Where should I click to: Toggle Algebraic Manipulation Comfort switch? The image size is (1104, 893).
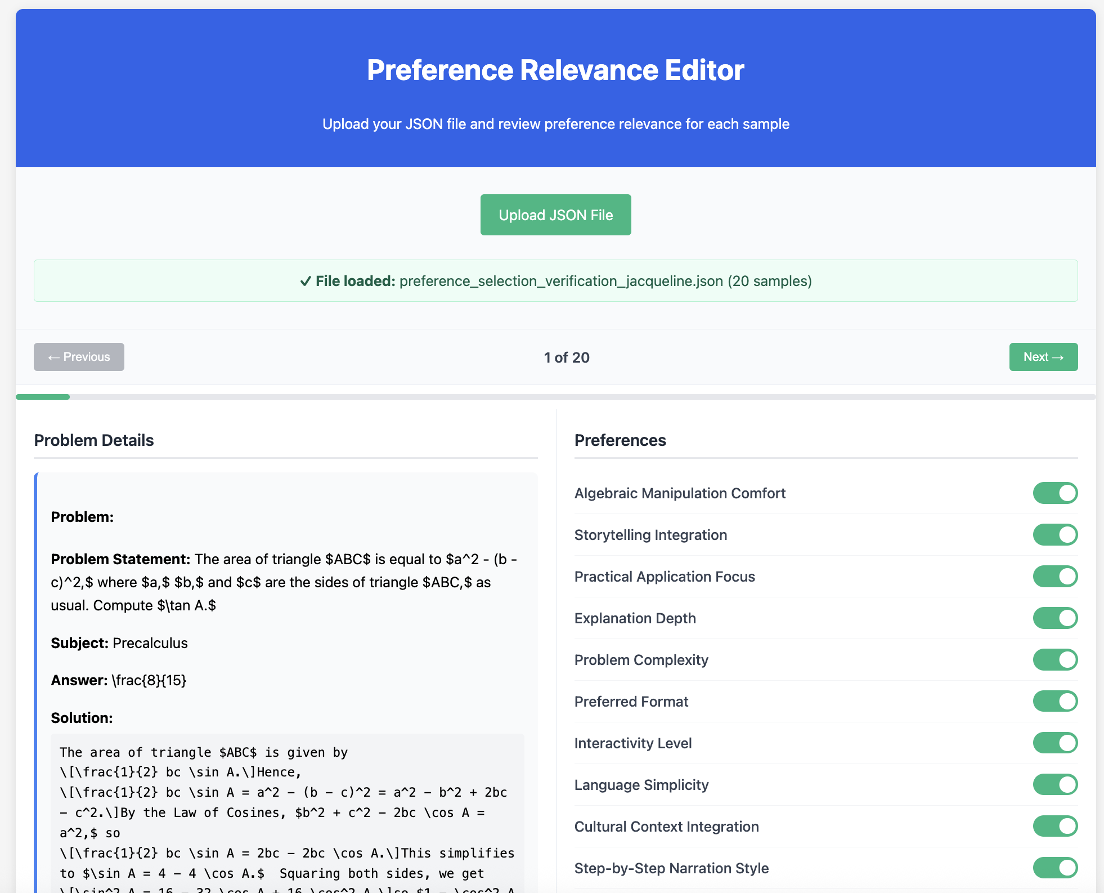point(1054,493)
